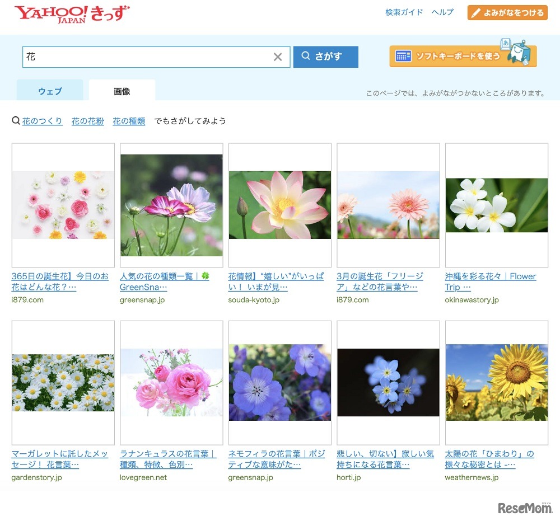Click the magnifying glass search icon
Viewport: 560px width, 521px height.
coord(305,56)
